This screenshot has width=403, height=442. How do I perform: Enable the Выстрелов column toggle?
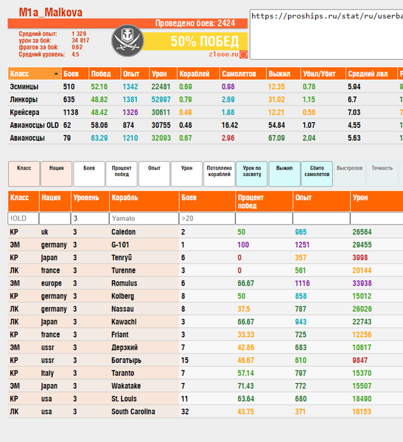click(349, 174)
